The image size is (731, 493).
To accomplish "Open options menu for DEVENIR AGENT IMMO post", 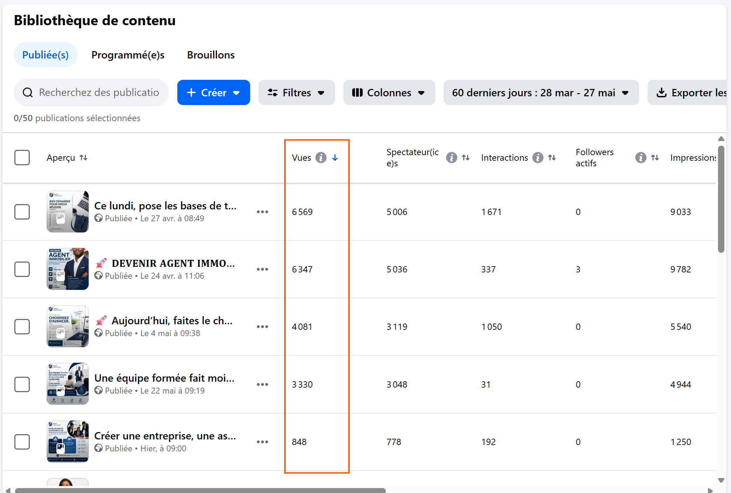I will click(x=262, y=269).
